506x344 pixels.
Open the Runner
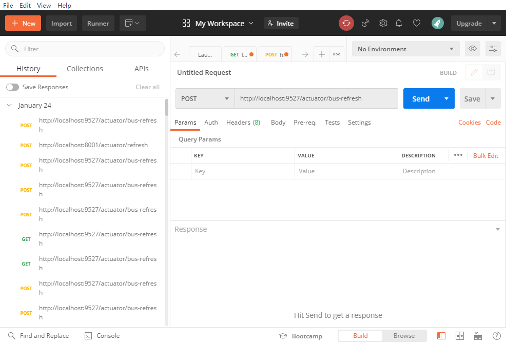click(98, 23)
